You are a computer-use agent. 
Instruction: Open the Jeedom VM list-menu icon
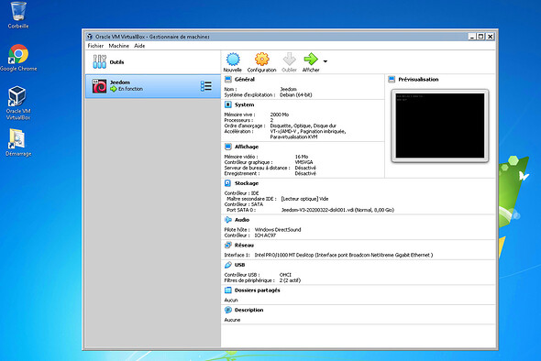[x=206, y=86]
